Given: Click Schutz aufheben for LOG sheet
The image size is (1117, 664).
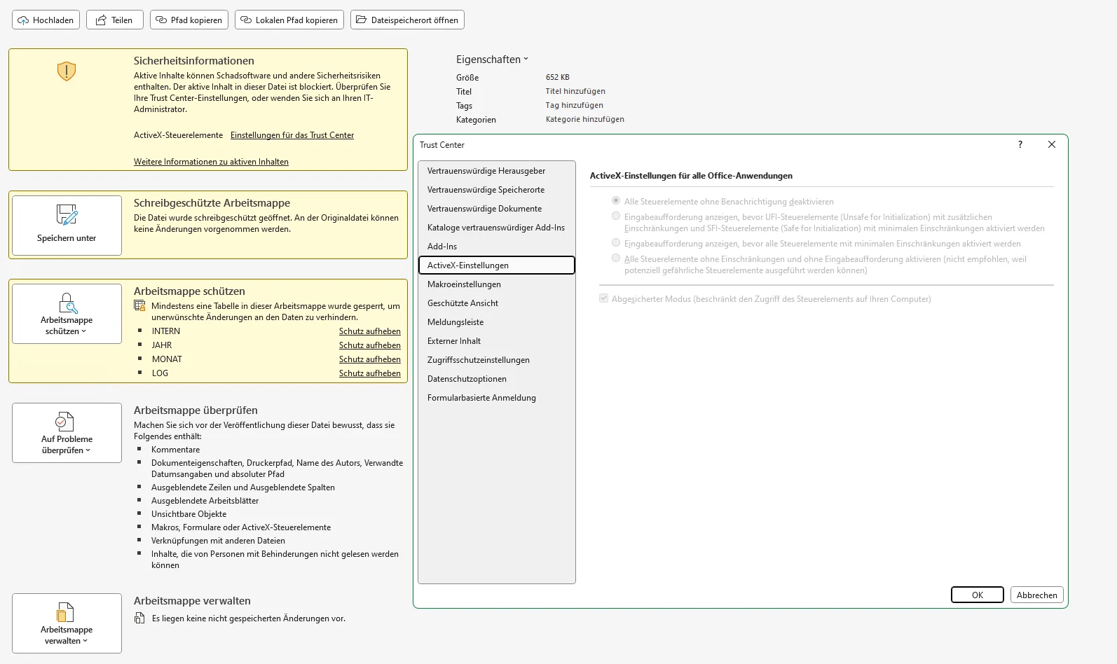Looking at the screenshot, I should click(370, 373).
